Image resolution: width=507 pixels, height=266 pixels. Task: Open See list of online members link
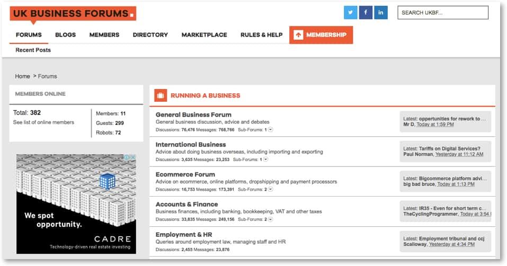click(43, 122)
